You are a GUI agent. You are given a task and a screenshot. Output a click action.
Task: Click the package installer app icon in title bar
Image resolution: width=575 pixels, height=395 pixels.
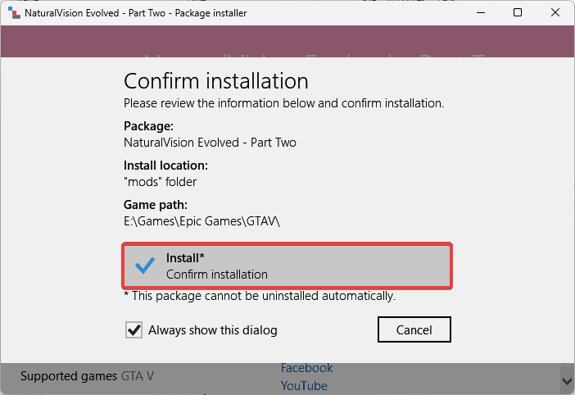pos(11,13)
